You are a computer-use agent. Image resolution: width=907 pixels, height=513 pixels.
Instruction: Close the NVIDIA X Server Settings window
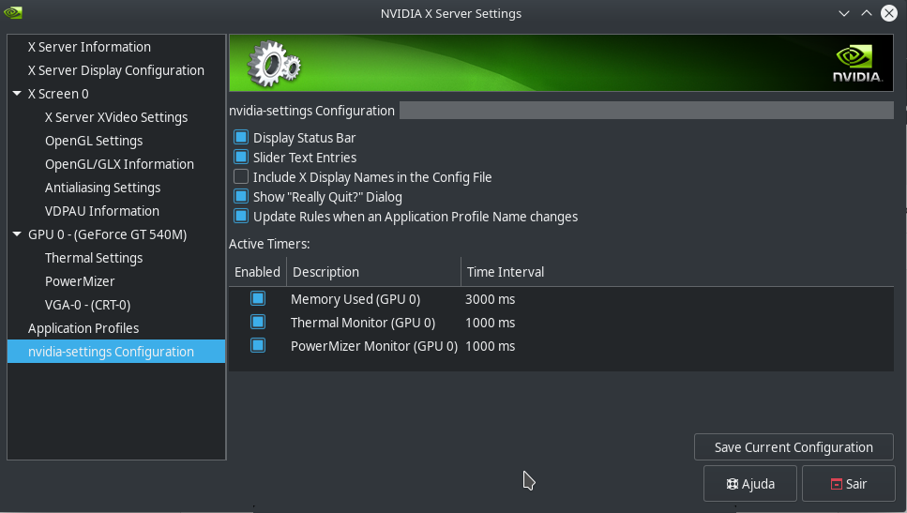click(x=889, y=13)
